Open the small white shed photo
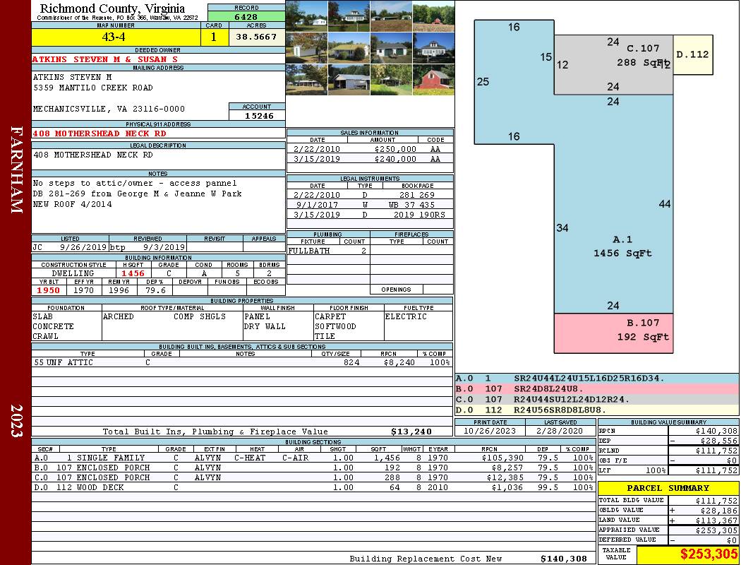The width and height of the screenshot is (741, 565). point(306,48)
